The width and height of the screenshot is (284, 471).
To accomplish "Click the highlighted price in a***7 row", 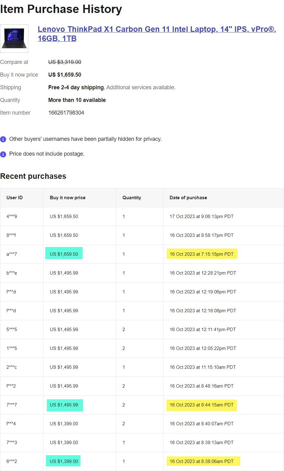I will (64, 254).
